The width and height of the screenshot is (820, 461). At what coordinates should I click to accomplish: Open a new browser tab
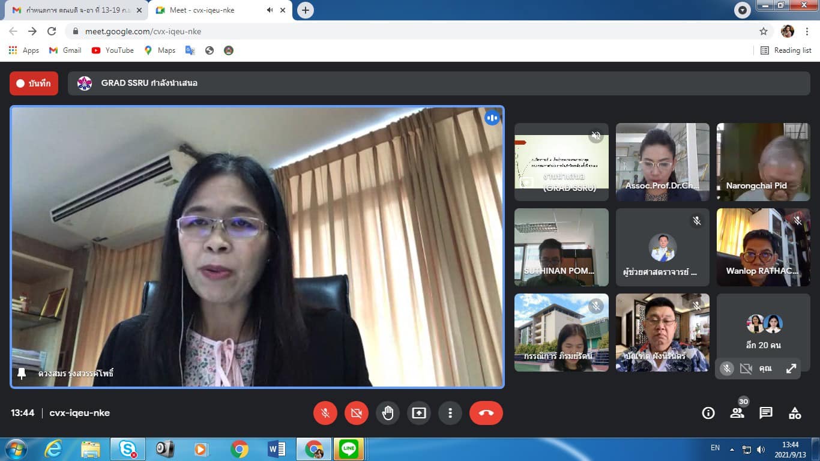[306, 10]
